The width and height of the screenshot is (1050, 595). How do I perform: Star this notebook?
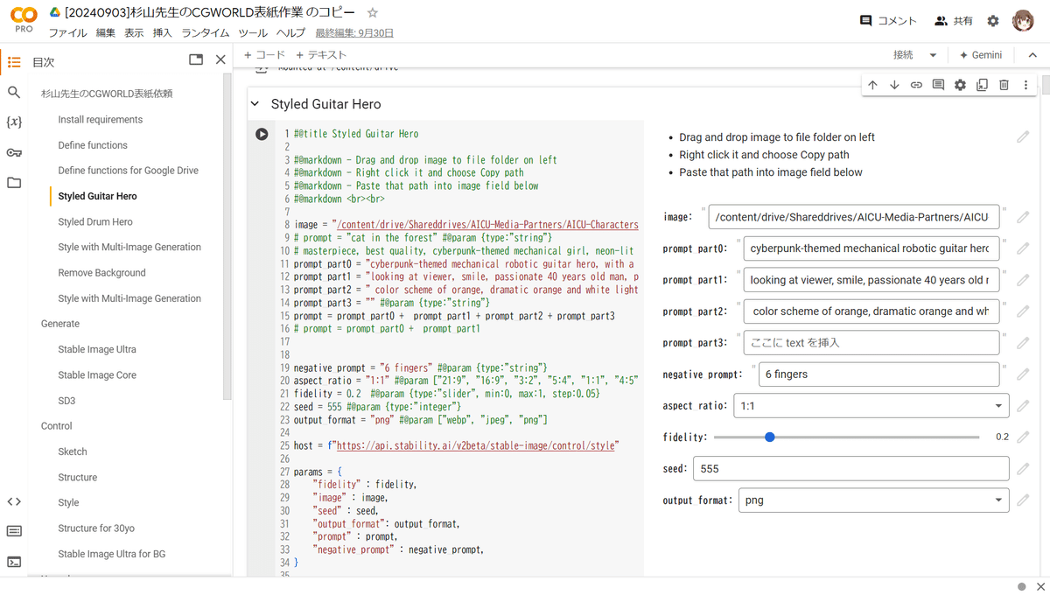click(373, 13)
